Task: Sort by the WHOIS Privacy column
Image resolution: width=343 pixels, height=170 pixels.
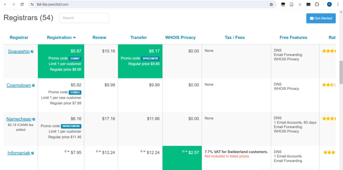Action: pos(180,37)
